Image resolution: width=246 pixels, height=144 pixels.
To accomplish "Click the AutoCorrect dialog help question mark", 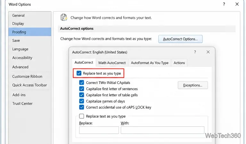I will click(x=195, y=52).
